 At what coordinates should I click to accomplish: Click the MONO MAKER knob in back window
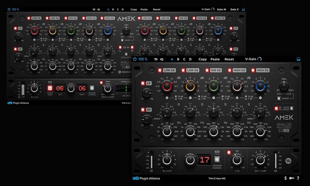(107, 89)
